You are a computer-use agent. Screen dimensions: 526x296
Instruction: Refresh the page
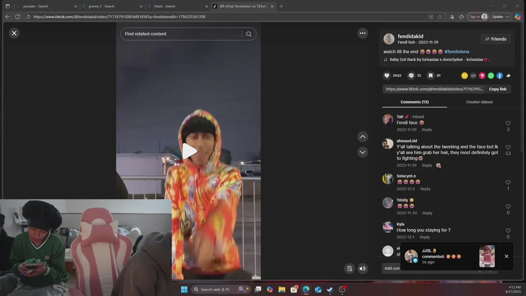17,17
